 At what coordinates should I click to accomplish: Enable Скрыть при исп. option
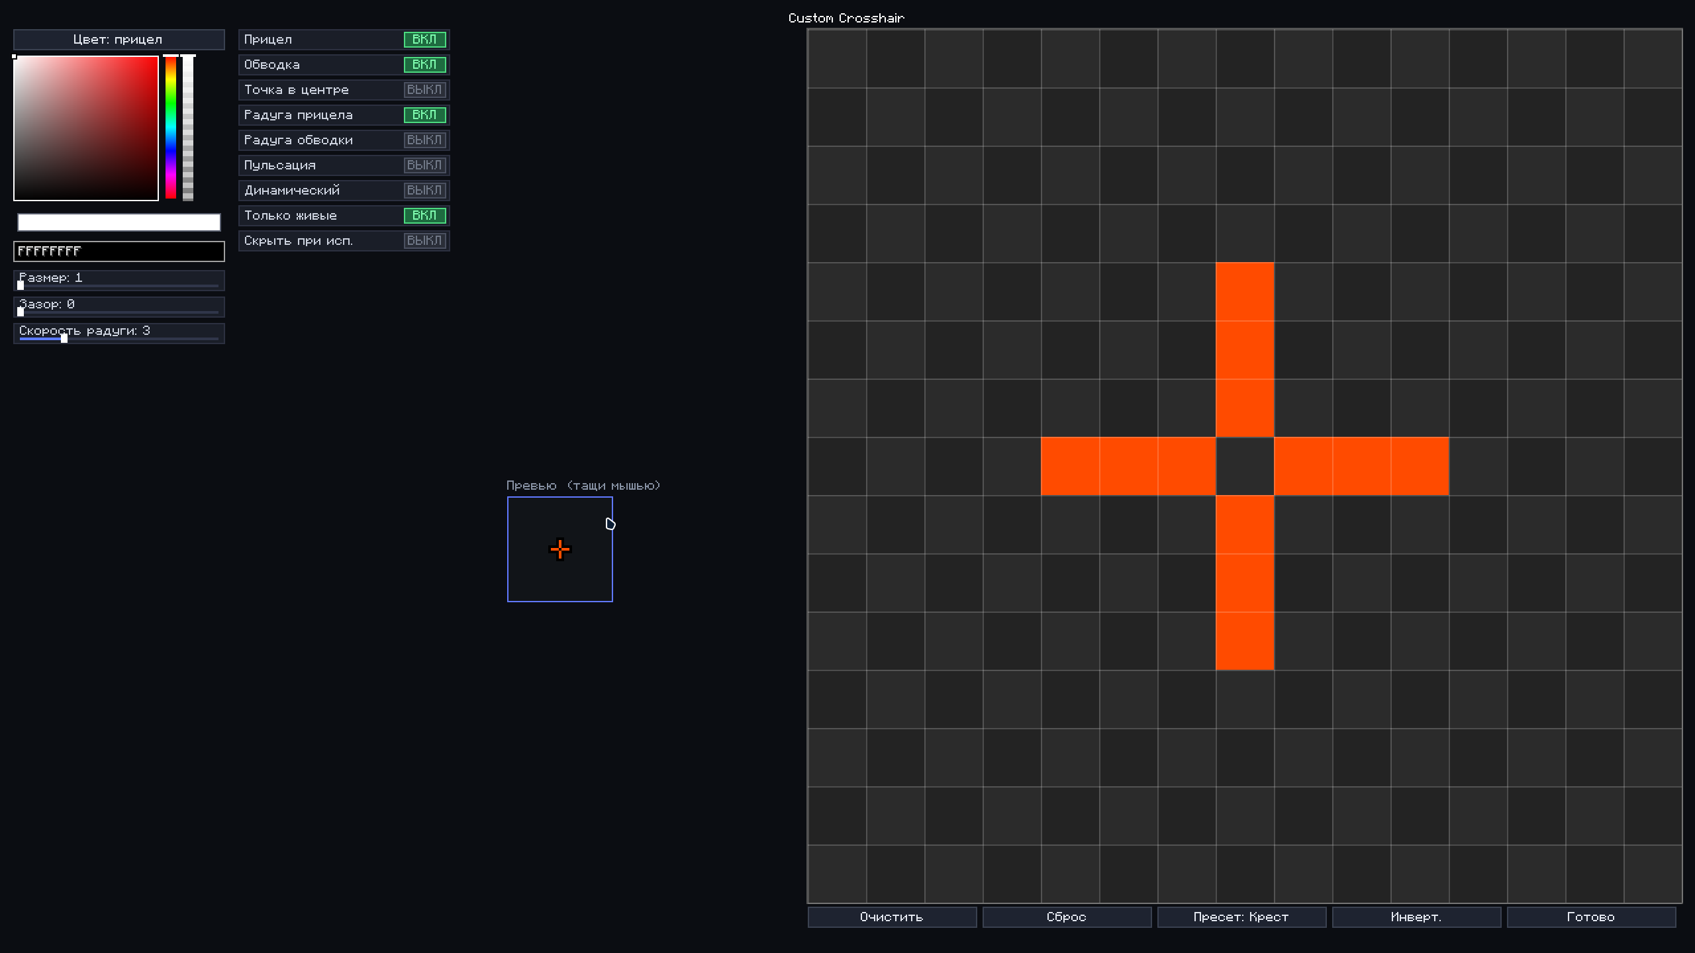coord(424,241)
